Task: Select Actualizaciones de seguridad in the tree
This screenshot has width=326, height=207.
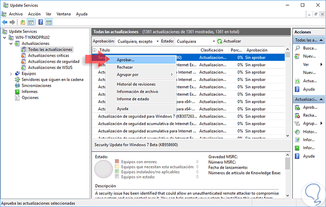Action: coord(54,61)
